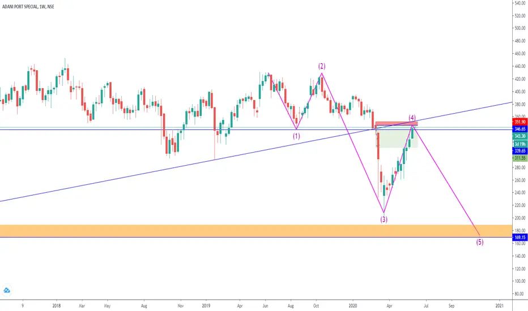
Task: Select the orange support zone rectangle
Action: click(256, 231)
